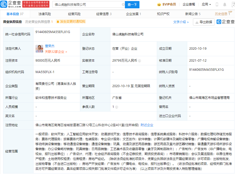Image resolution: width=235 pixels, height=174 pixels.
Task: Select the 历史营业执照信息 sub-tab
Action: [39, 22]
